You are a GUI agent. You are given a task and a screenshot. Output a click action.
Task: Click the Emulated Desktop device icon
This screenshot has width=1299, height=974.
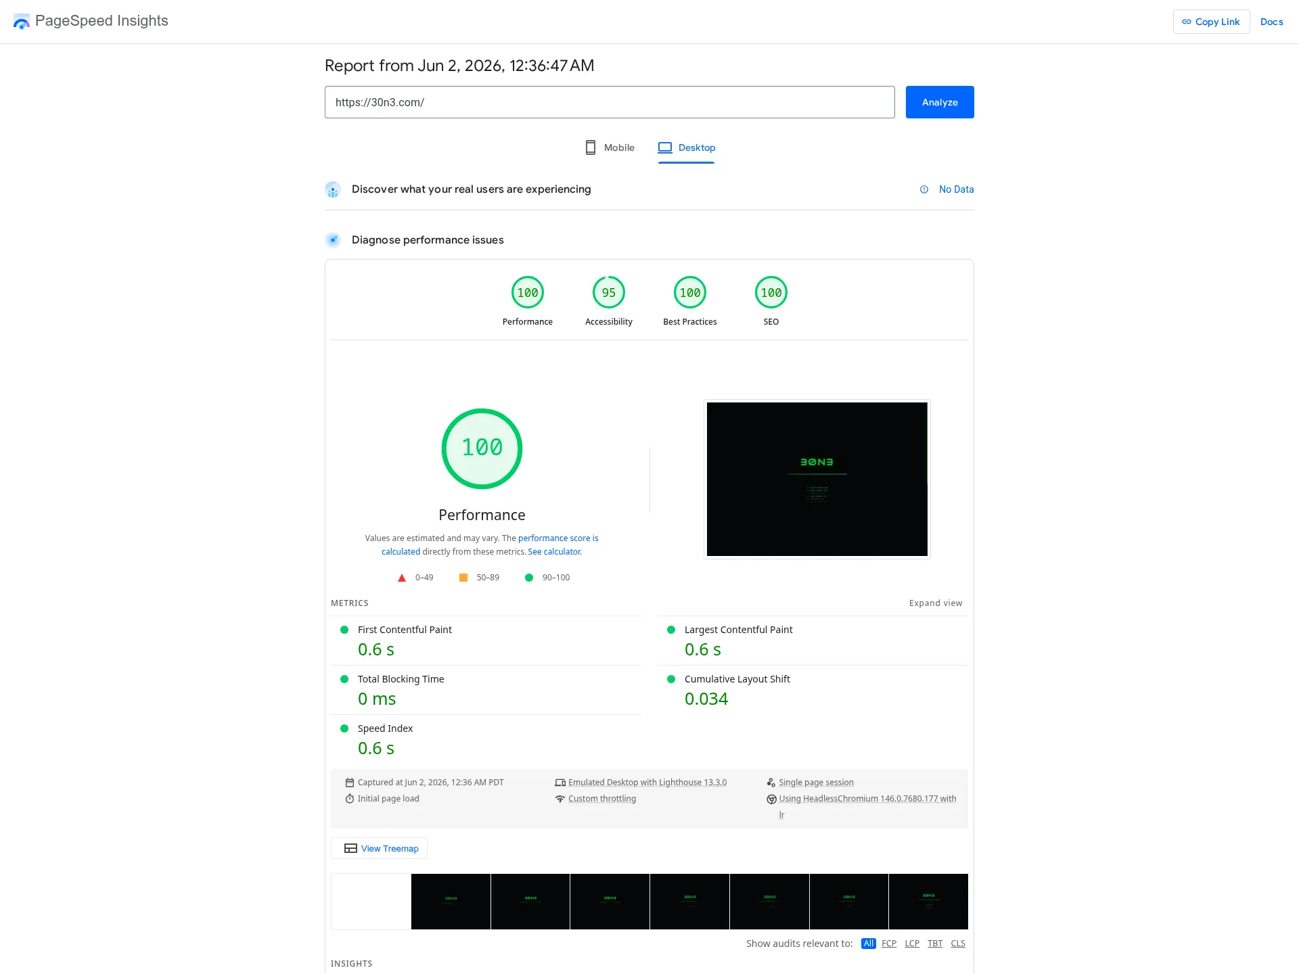click(560, 783)
